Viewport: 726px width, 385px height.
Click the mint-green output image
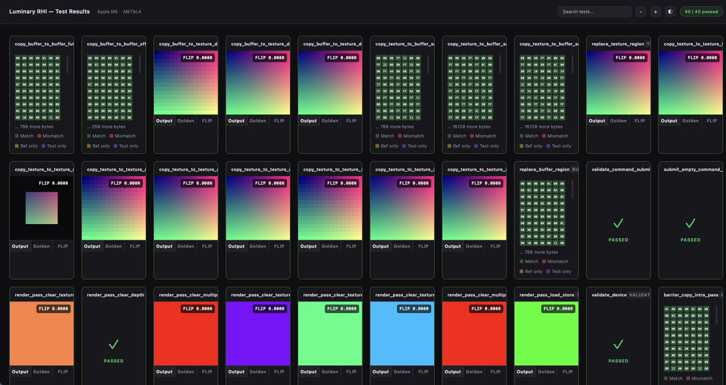(330, 334)
